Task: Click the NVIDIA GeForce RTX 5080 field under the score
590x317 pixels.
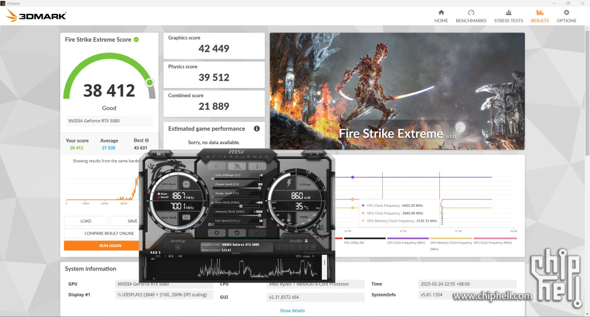Action: tap(109, 121)
